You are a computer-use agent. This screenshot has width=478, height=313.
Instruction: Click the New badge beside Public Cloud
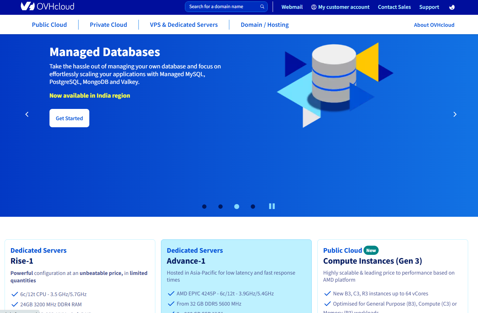tap(371, 250)
